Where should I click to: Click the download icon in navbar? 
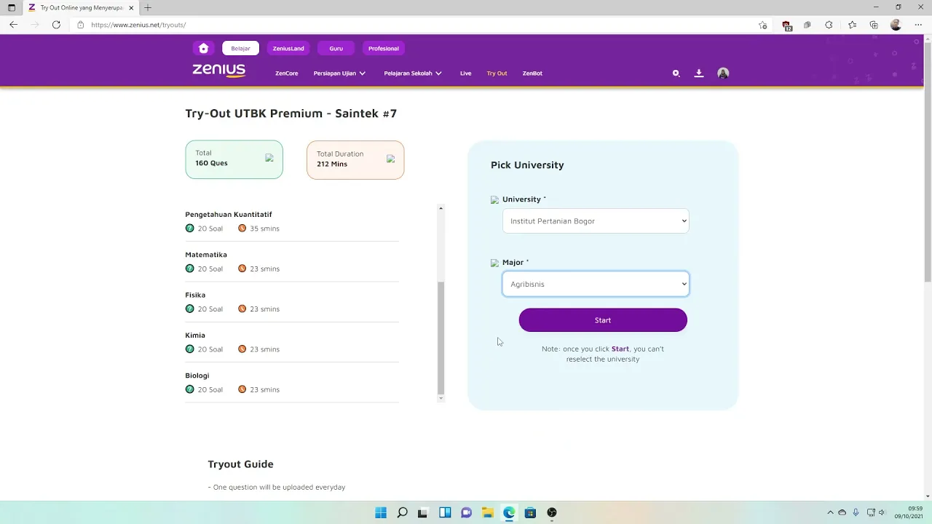click(x=699, y=74)
